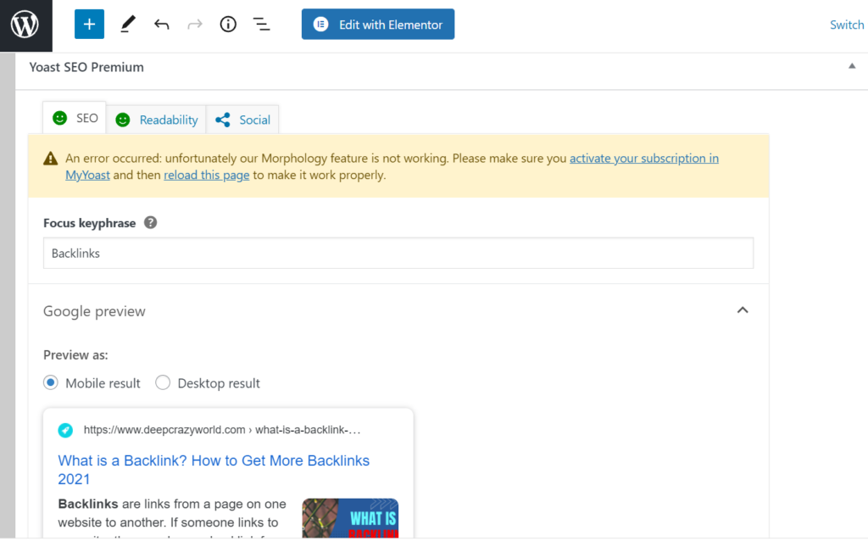The image size is (868, 541).
Task: Click Edit with Elementor button
Action: point(378,25)
